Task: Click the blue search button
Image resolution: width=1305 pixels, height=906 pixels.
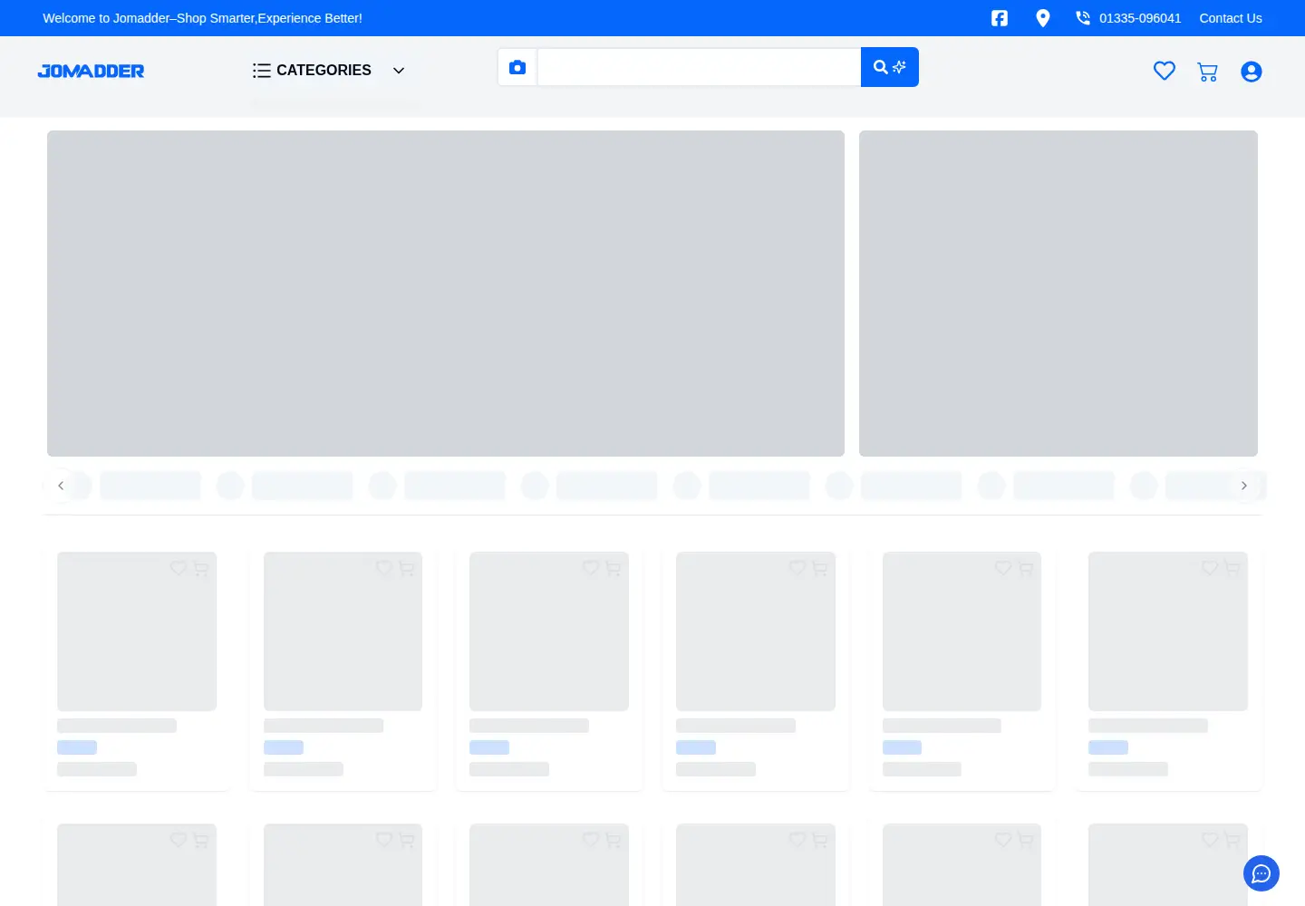Action: (890, 67)
